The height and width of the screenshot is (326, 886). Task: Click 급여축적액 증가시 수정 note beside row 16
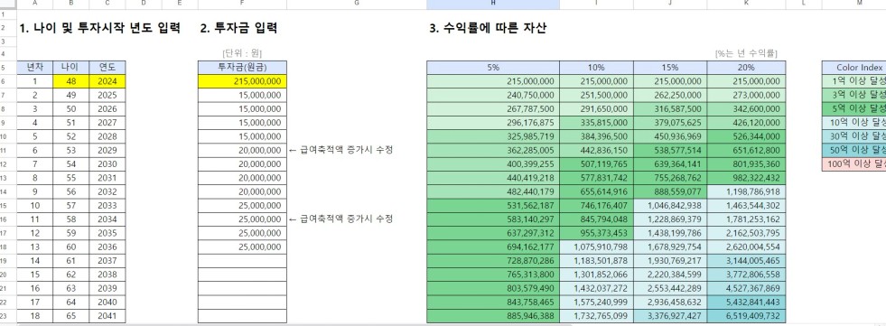coord(340,219)
